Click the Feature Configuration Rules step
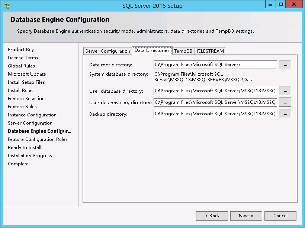 (38, 139)
